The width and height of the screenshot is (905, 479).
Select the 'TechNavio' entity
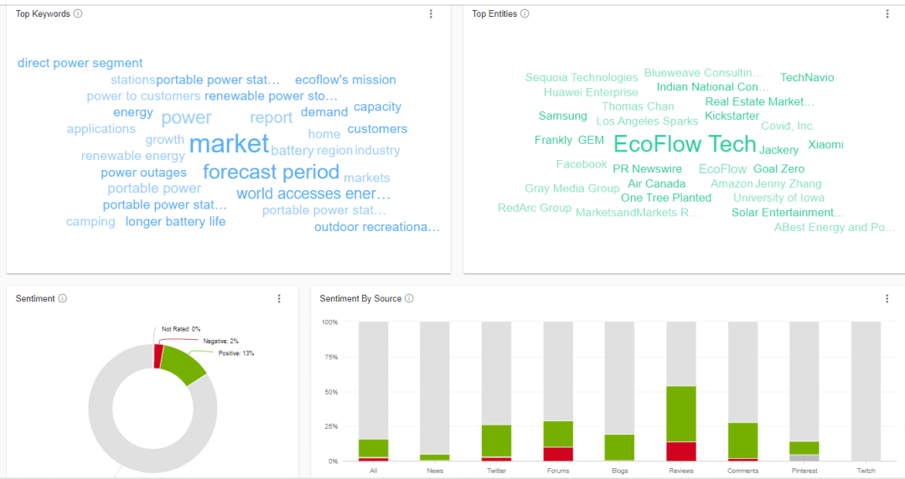click(807, 77)
